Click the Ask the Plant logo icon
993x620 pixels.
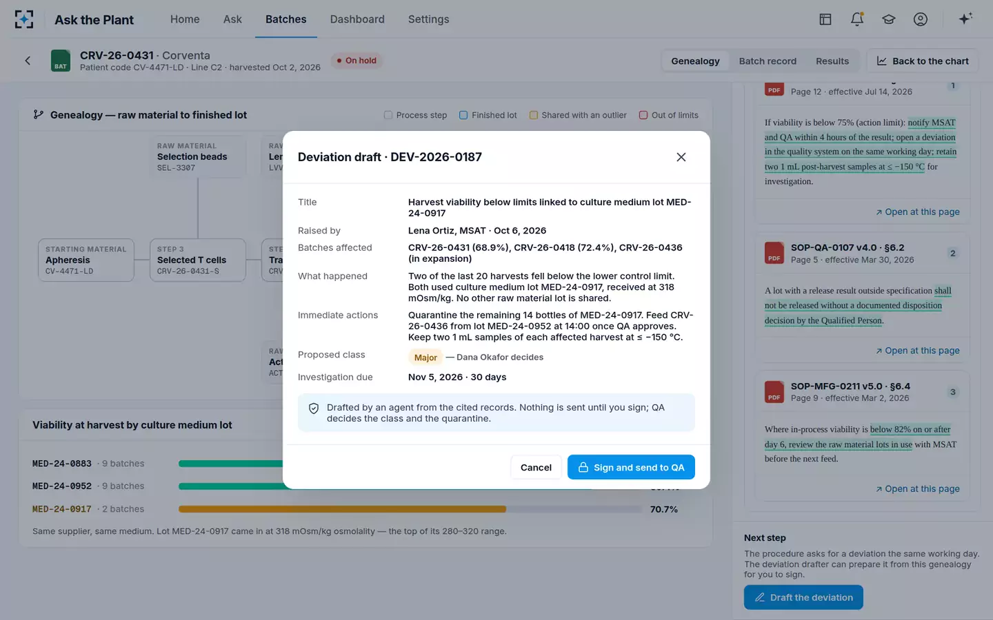(x=24, y=19)
